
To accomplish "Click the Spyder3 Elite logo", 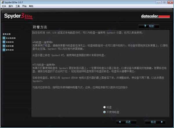I will [x=18, y=16].
